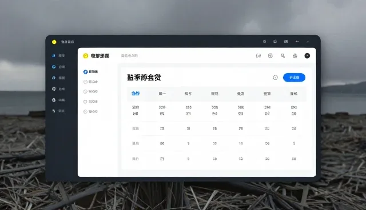Select the blue highlighted tab in table header
Image resolution: width=366 pixels, height=210 pixels.
[x=136, y=94]
